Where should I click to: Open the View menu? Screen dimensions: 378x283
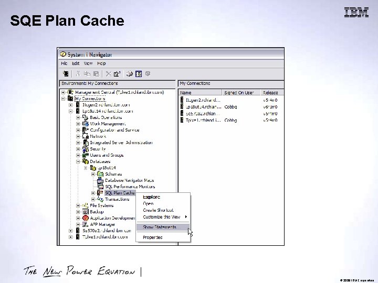tap(88, 63)
